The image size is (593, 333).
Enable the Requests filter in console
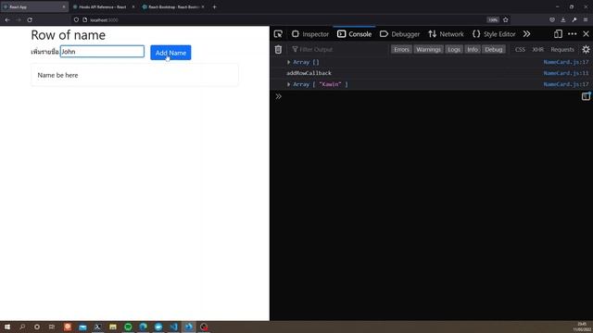click(x=562, y=49)
